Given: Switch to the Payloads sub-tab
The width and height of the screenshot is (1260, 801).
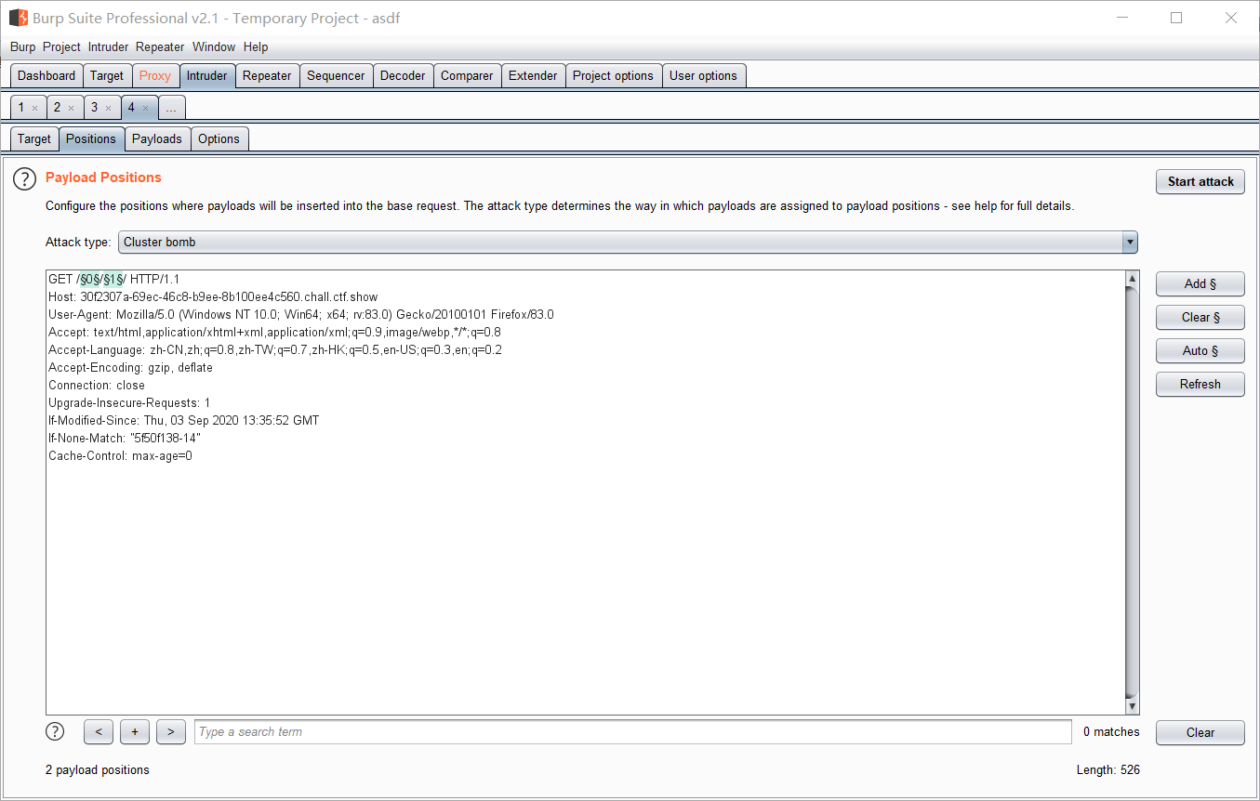Looking at the screenshot, I should point(157,139).
